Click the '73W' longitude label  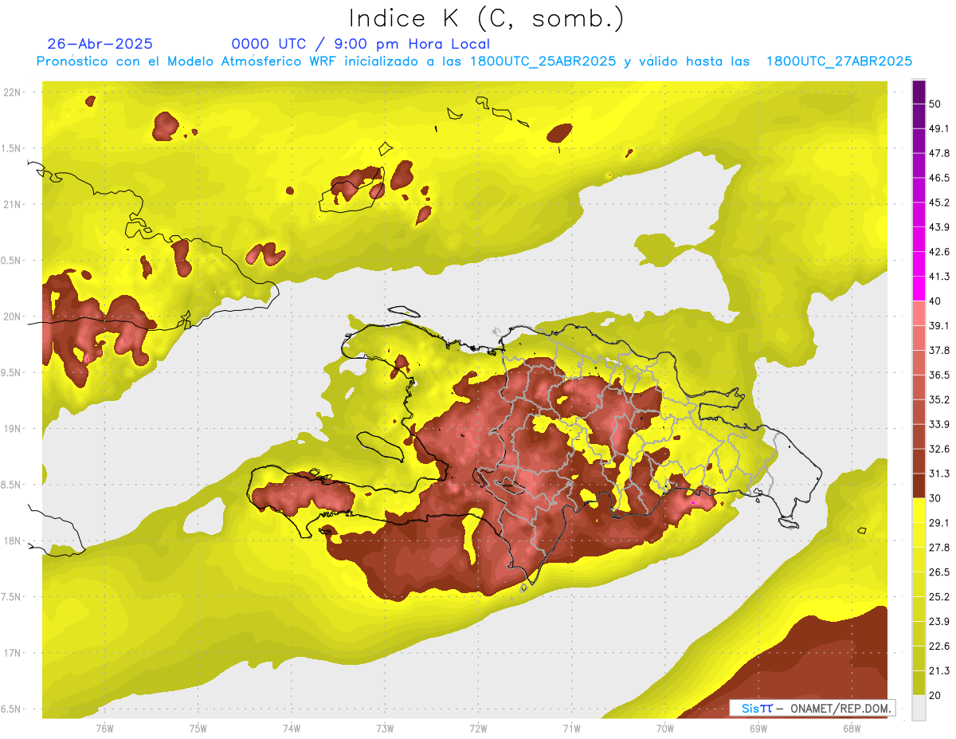(385, 729)
